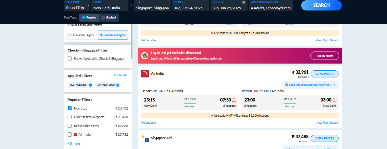Open View Flight Details on top flight card
Viewport: 387px width, 149px height.
coord(327,40)
